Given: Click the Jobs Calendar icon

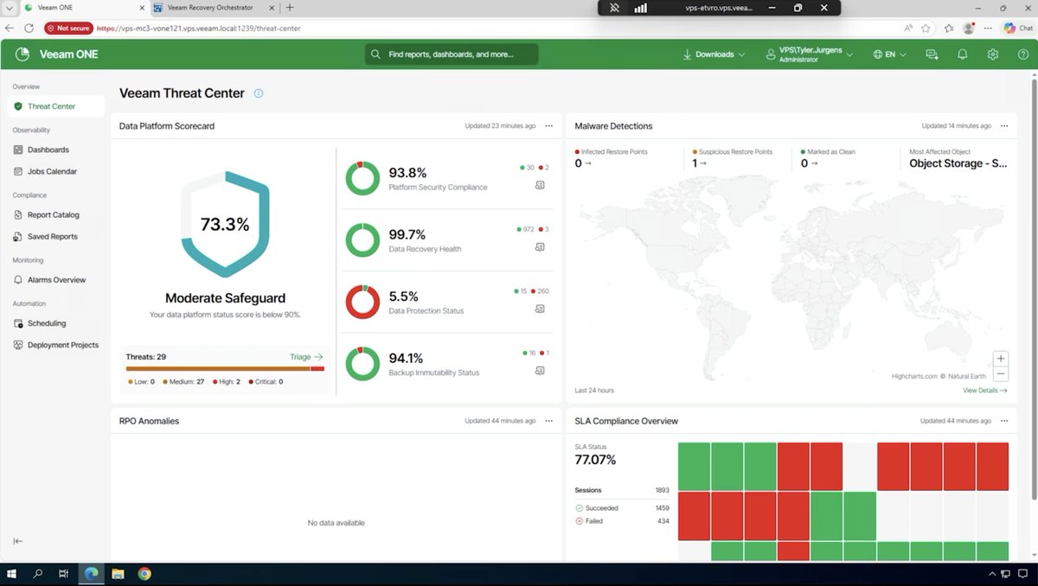Looking at the screenshot, I should (18, 171).
